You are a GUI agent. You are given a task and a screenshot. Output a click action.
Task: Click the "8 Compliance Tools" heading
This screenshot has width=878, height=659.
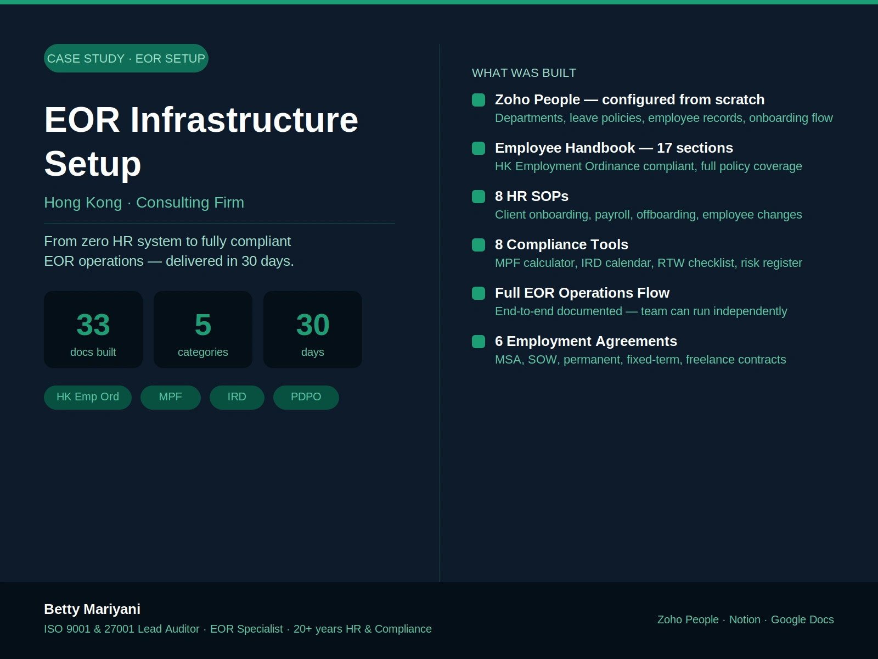click(x=561, y=244)
